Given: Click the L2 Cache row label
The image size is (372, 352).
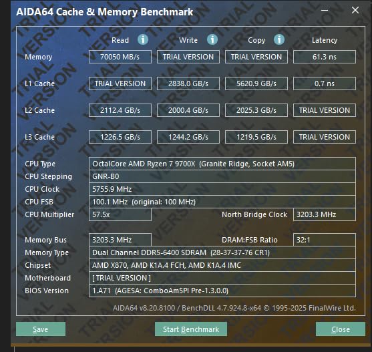Looking at the screenshot, I should (x=39, y=110).
